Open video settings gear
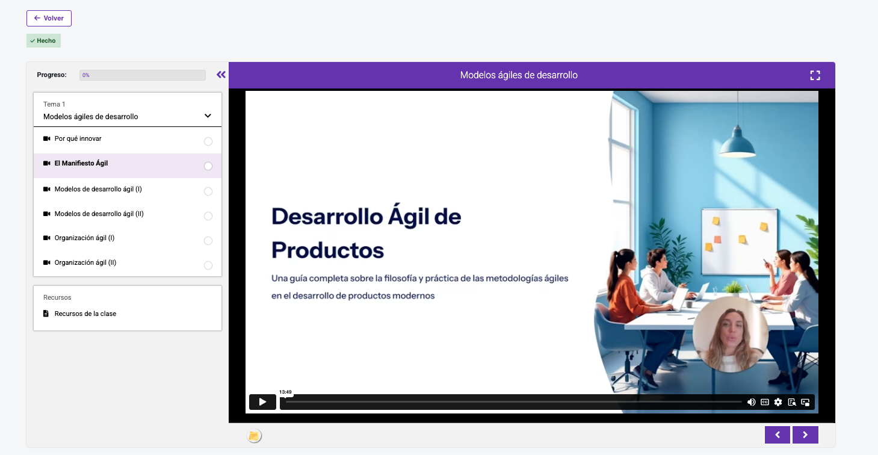This screenshot has width=878, height=455. click(778, 402)
